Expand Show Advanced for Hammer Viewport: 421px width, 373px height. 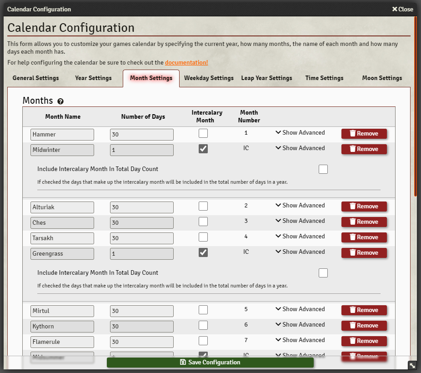[300, 133]
